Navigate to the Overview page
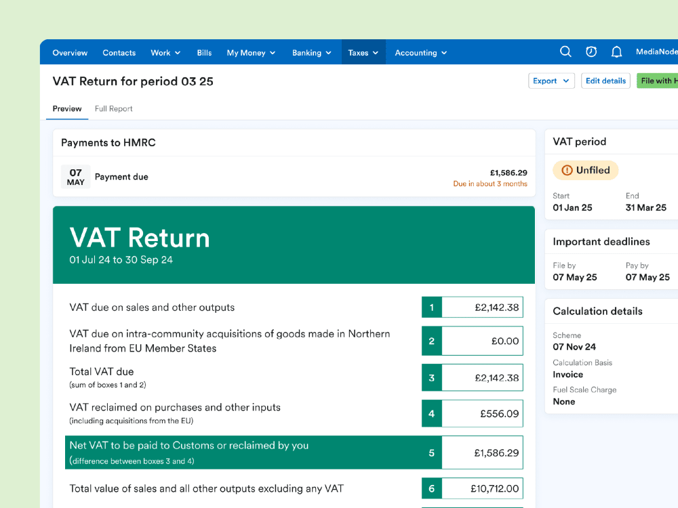The height and width of the screenshot is (508, 678). pyautogui.click(x=70, y=52)
